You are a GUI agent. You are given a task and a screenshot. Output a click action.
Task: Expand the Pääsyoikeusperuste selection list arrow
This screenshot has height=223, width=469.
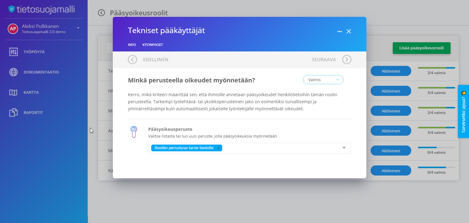(x=344, y=148)
